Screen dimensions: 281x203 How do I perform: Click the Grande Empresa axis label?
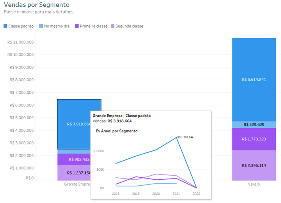[77, 184]
